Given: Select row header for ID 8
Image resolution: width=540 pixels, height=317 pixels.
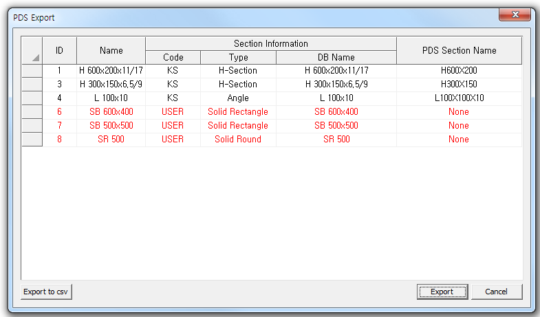Looking at the screenshot, I should 32,140.
